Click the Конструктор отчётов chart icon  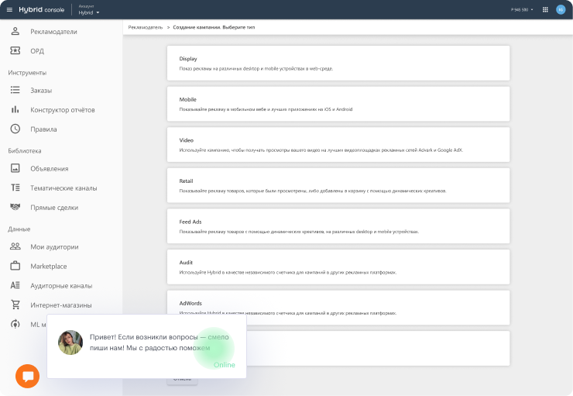15,110
